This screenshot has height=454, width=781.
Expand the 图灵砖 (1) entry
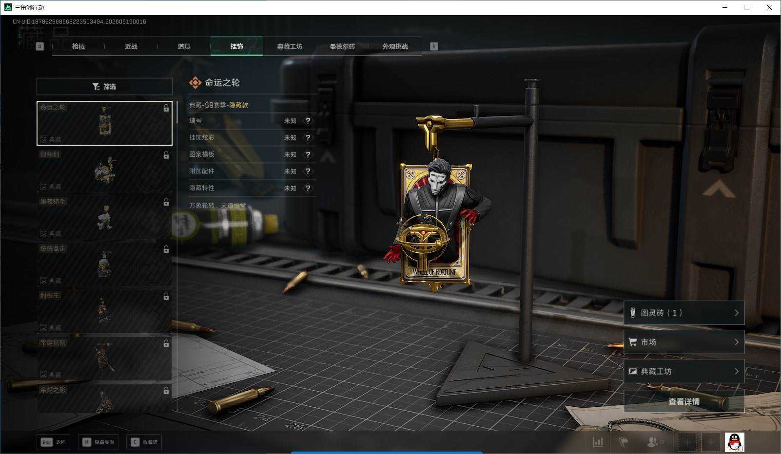[x=684, y=313]
